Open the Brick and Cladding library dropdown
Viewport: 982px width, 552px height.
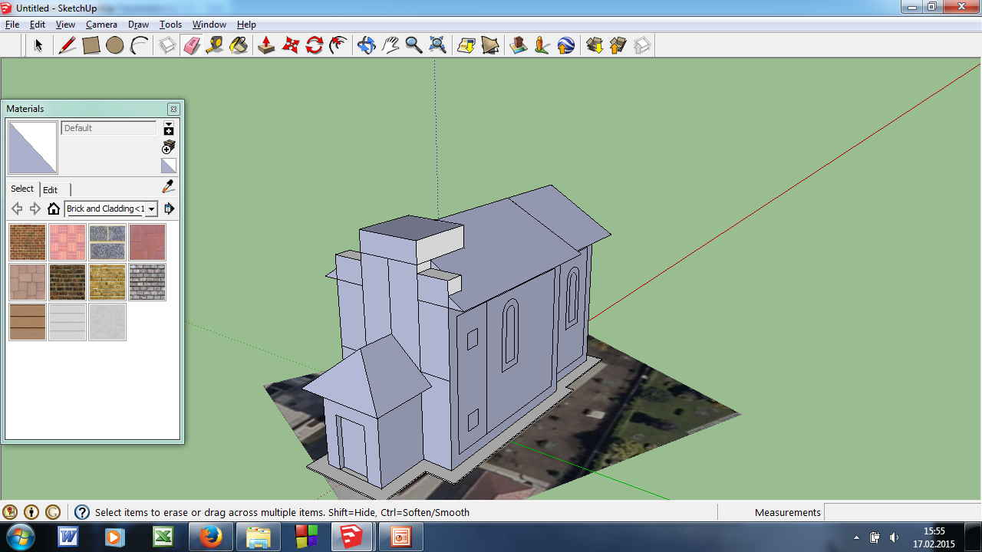[152, 209]
